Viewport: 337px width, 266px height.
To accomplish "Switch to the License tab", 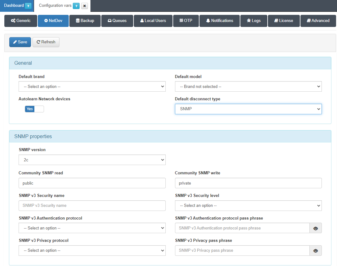I will click(x=283, y=21).
